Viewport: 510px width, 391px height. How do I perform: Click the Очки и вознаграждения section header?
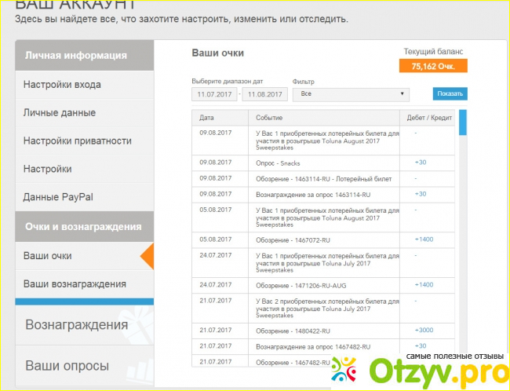pyautogui.click(x=84, y=226)
